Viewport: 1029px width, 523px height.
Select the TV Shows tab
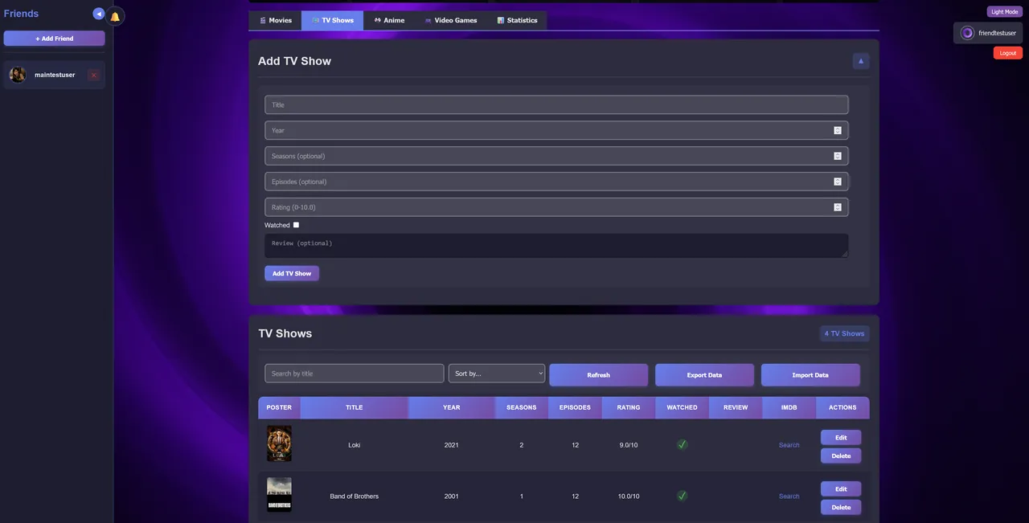[x=332, y=20]
